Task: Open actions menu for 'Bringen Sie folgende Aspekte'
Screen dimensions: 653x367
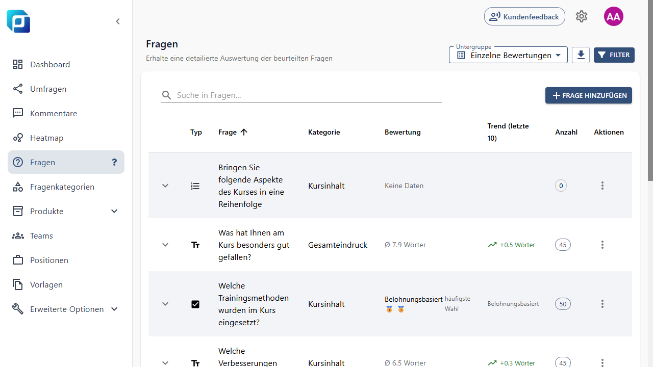Action: pyautogui.click(x=602, y=186)
